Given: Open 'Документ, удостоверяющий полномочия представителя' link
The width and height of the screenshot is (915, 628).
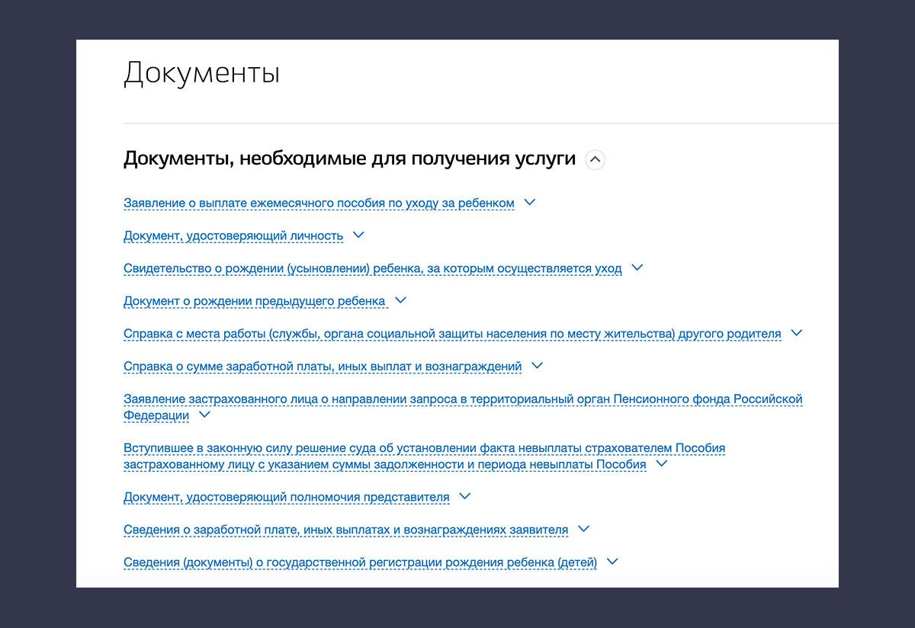Looking at the screenshot, I should pos(287,497).
